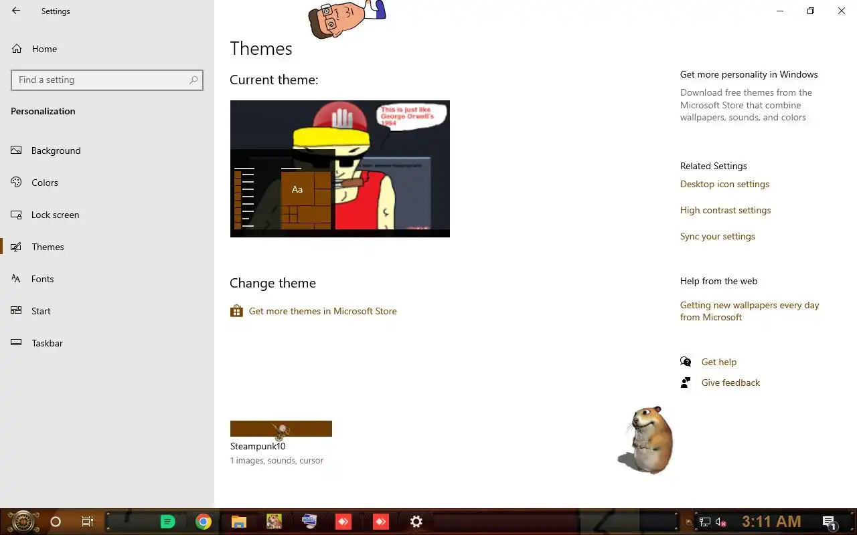Open the 3:11 AM clock
Screen dimensions: 857x535
tap(771, 522)
